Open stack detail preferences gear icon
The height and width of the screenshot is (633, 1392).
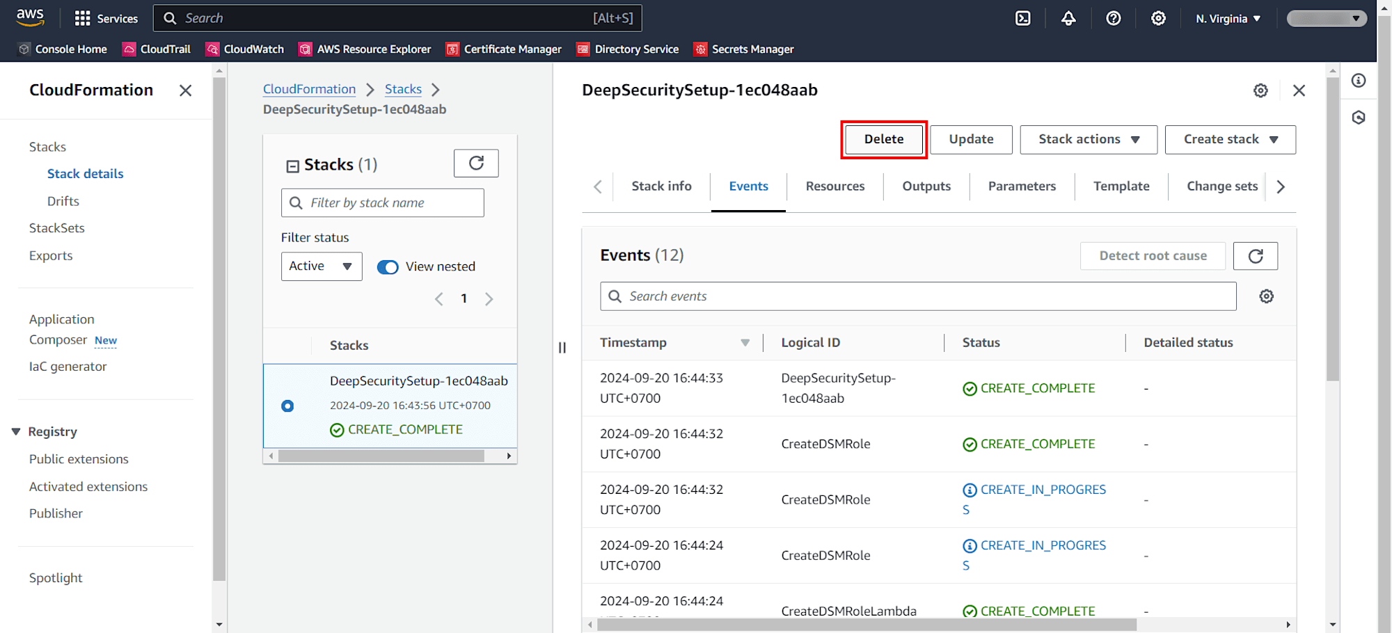click(1260, 90)
